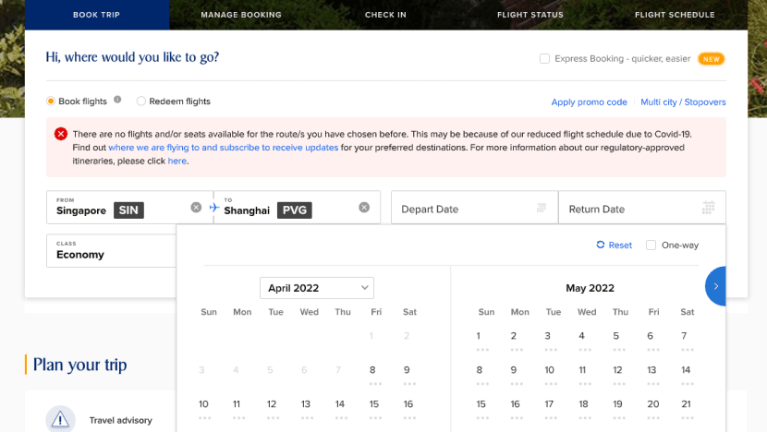The image size is (767, 432).
Task: Click the info icon beside Book flights
Action: 117,101
